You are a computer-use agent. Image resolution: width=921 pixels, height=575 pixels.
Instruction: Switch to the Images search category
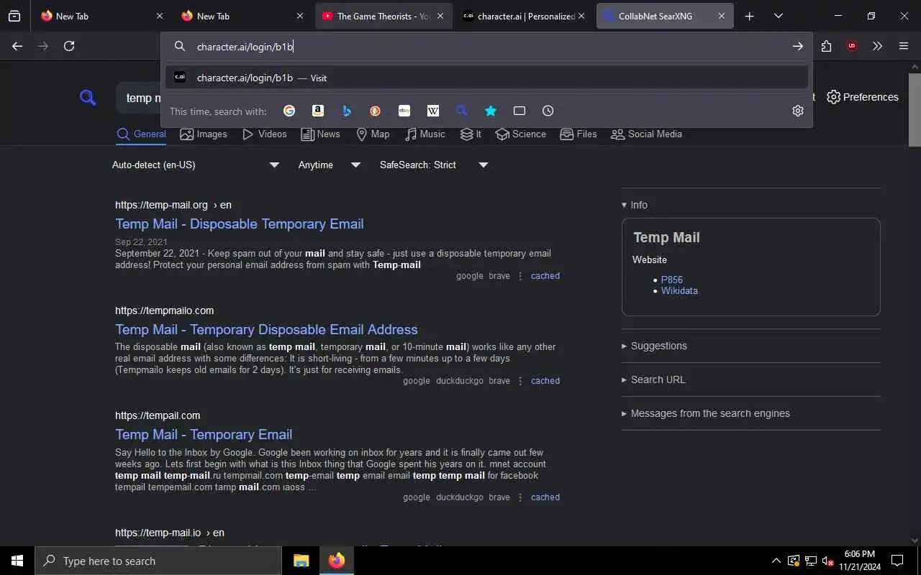tap(204, 134)
